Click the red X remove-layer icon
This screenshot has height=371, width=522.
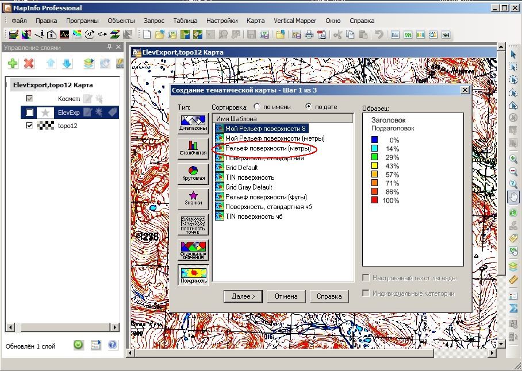pyautogui.click(x=29, y=63)
